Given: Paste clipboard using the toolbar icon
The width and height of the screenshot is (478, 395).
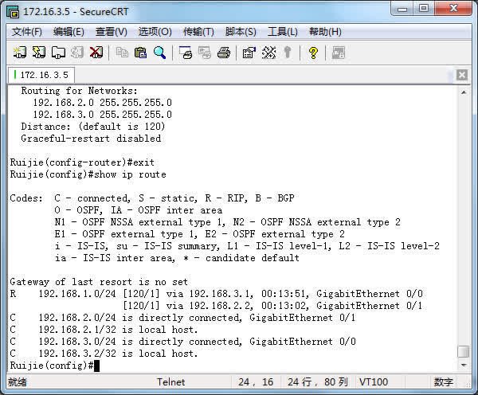Looking at the screenshot, I should click(140, 53).
